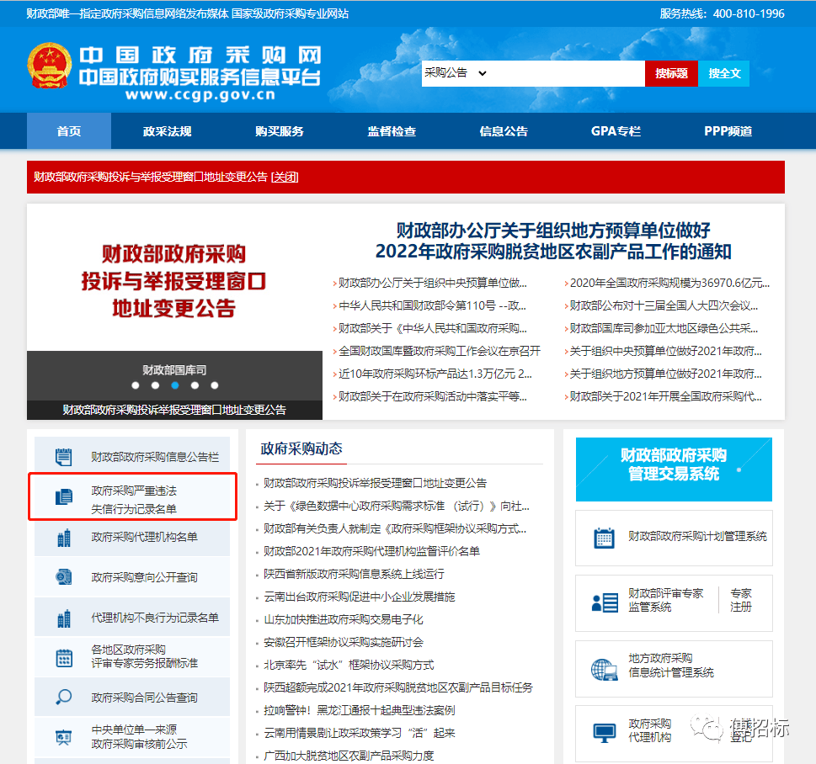Select the third highlighted carousel dot

click(175, 385)
